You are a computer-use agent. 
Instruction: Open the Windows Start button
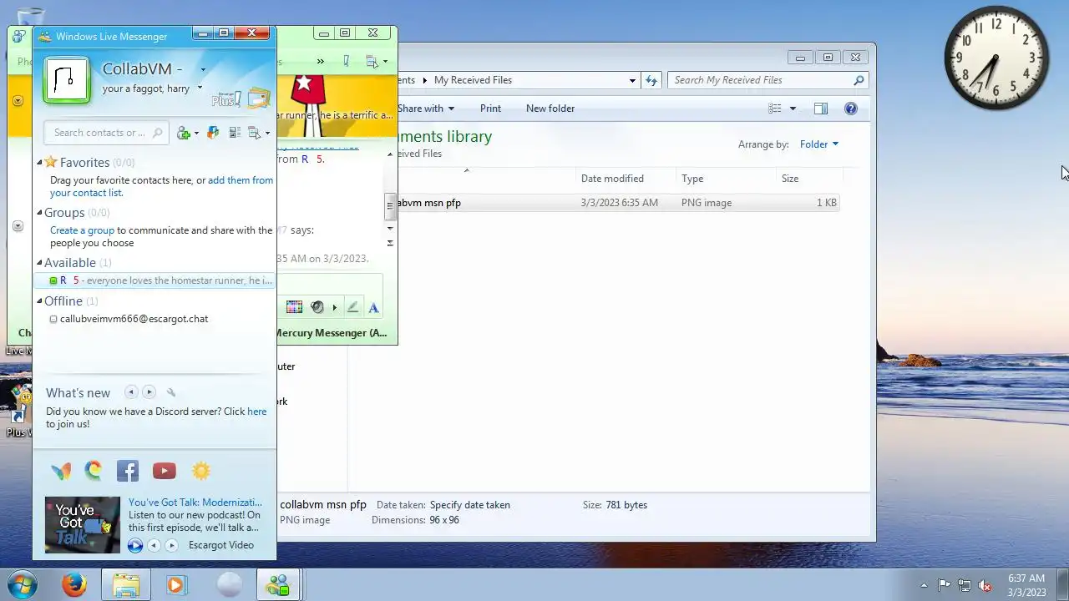coord(23,584)
